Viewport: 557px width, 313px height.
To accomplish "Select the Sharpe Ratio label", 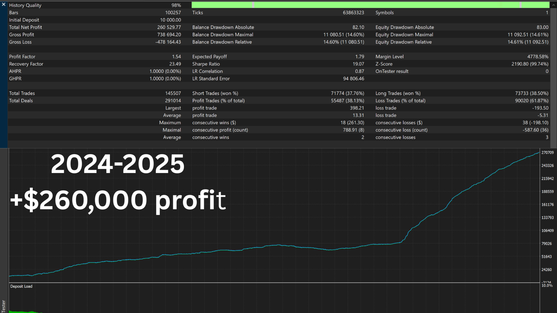I will [x=206, y=64].
